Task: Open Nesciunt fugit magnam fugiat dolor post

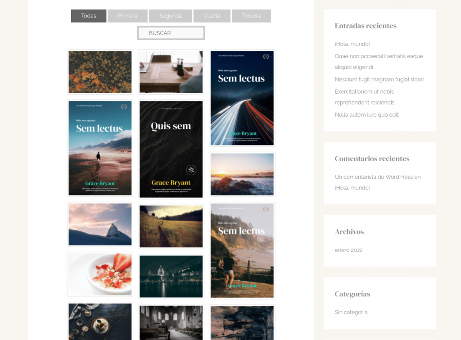Action: pos(379,79)
